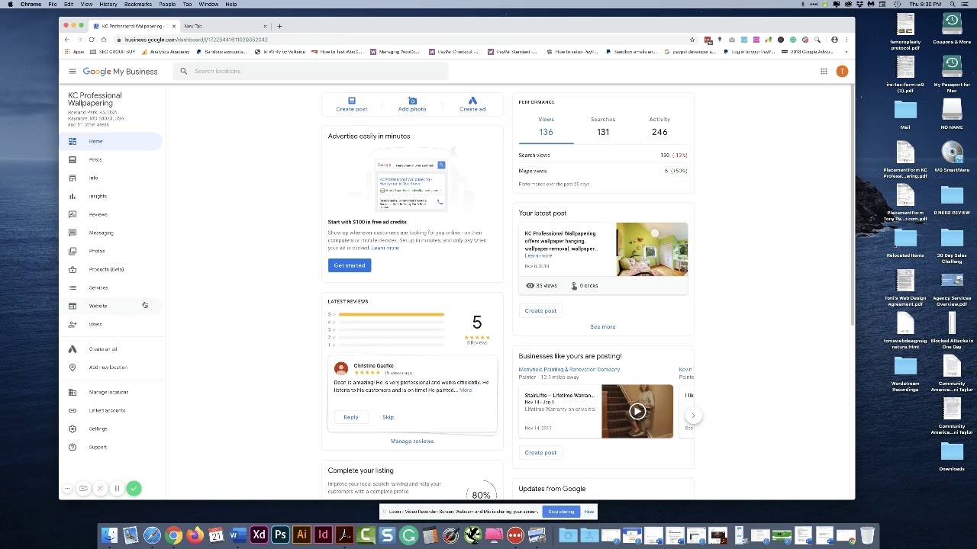The width and height of the screenshot is (977, 549).
Task: Click the Support question mark icon
Action: pos(73,447)
